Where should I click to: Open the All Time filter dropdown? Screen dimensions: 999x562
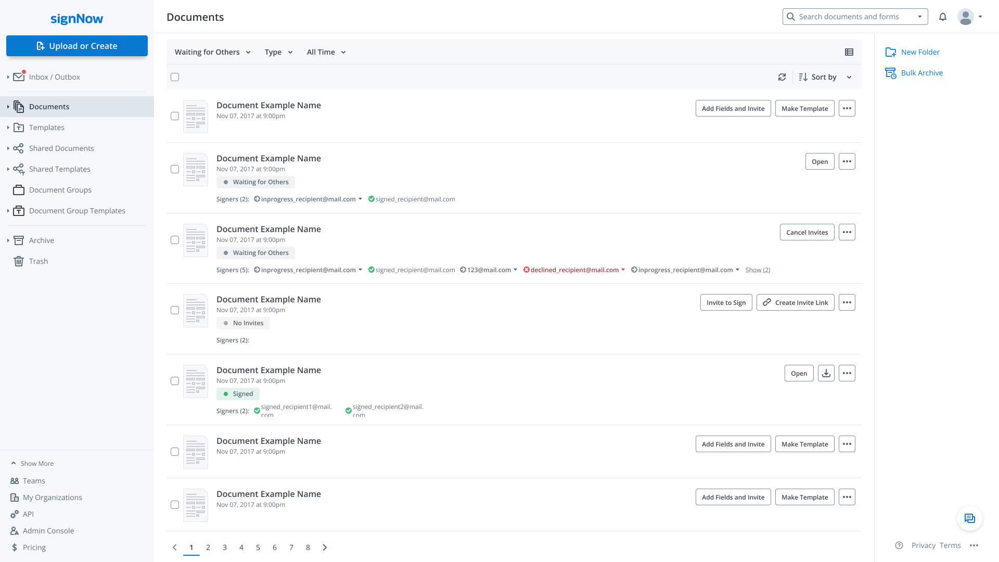pyautogui.click(x=326, y=52)
